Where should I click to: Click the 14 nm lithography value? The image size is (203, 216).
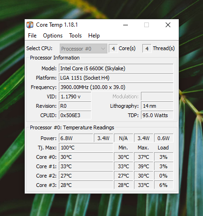(157, 106)
